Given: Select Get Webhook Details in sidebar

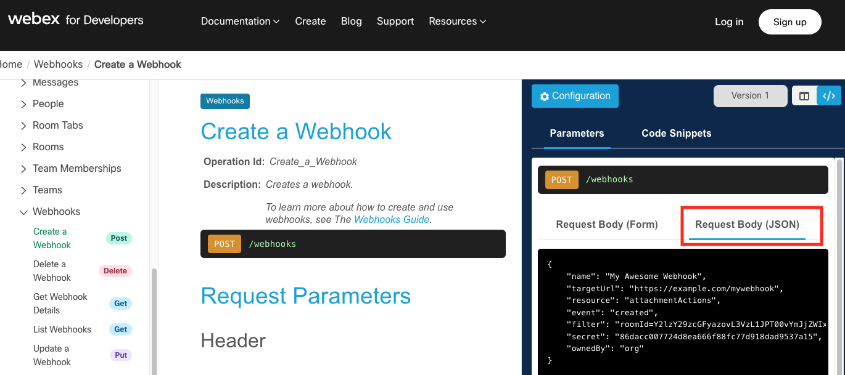Looking at the screenshot, I should 60,304.
